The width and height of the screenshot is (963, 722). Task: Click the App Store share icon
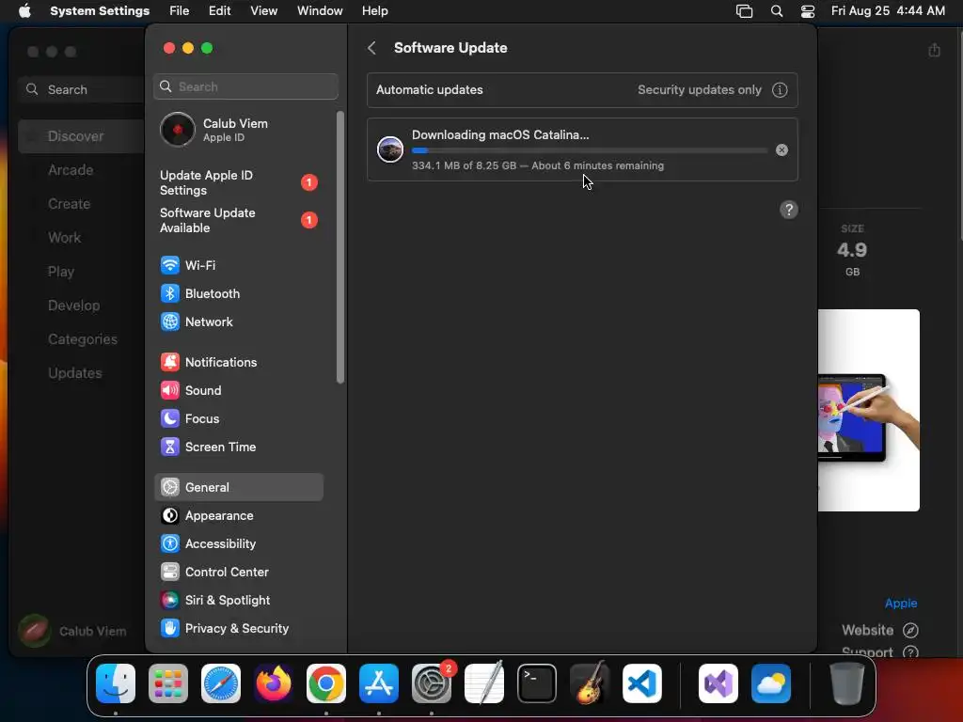pos(934,50)
